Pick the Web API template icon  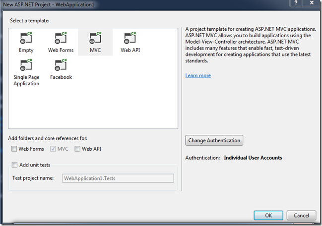coord(130,38)
